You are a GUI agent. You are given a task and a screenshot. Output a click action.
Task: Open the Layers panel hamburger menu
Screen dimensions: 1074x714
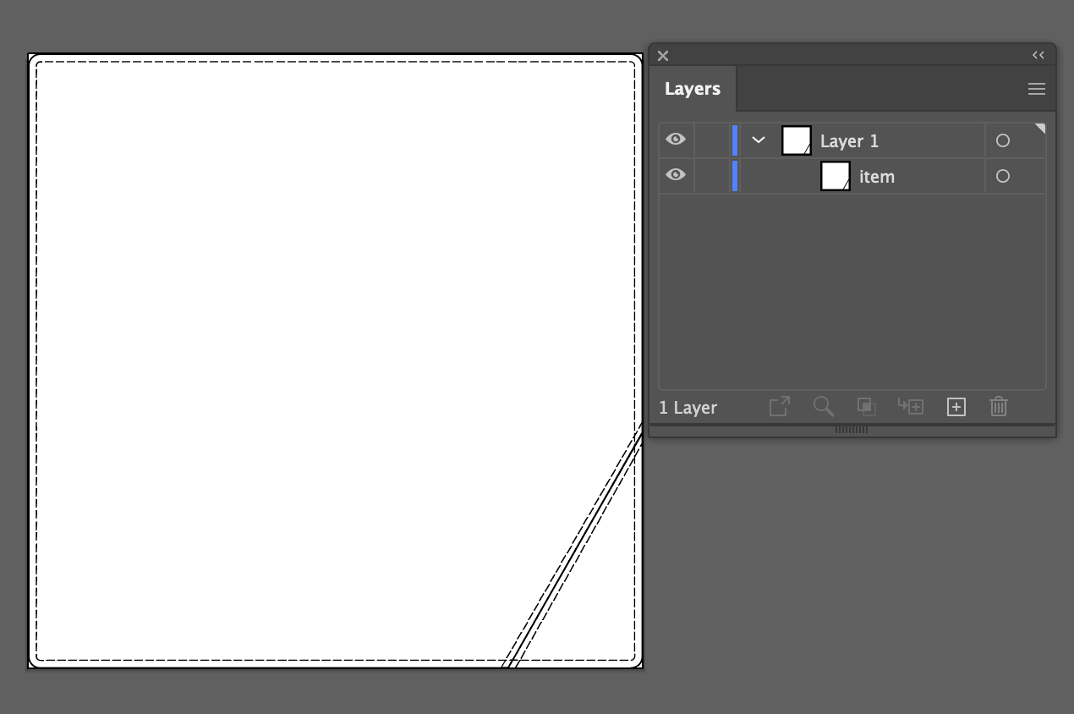pos(1037,89)
